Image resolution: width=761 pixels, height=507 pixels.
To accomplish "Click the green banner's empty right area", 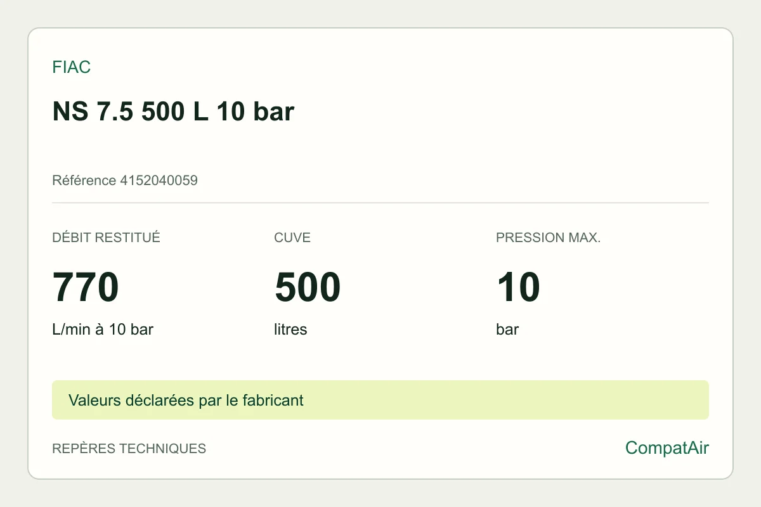I will pos(507,400).
